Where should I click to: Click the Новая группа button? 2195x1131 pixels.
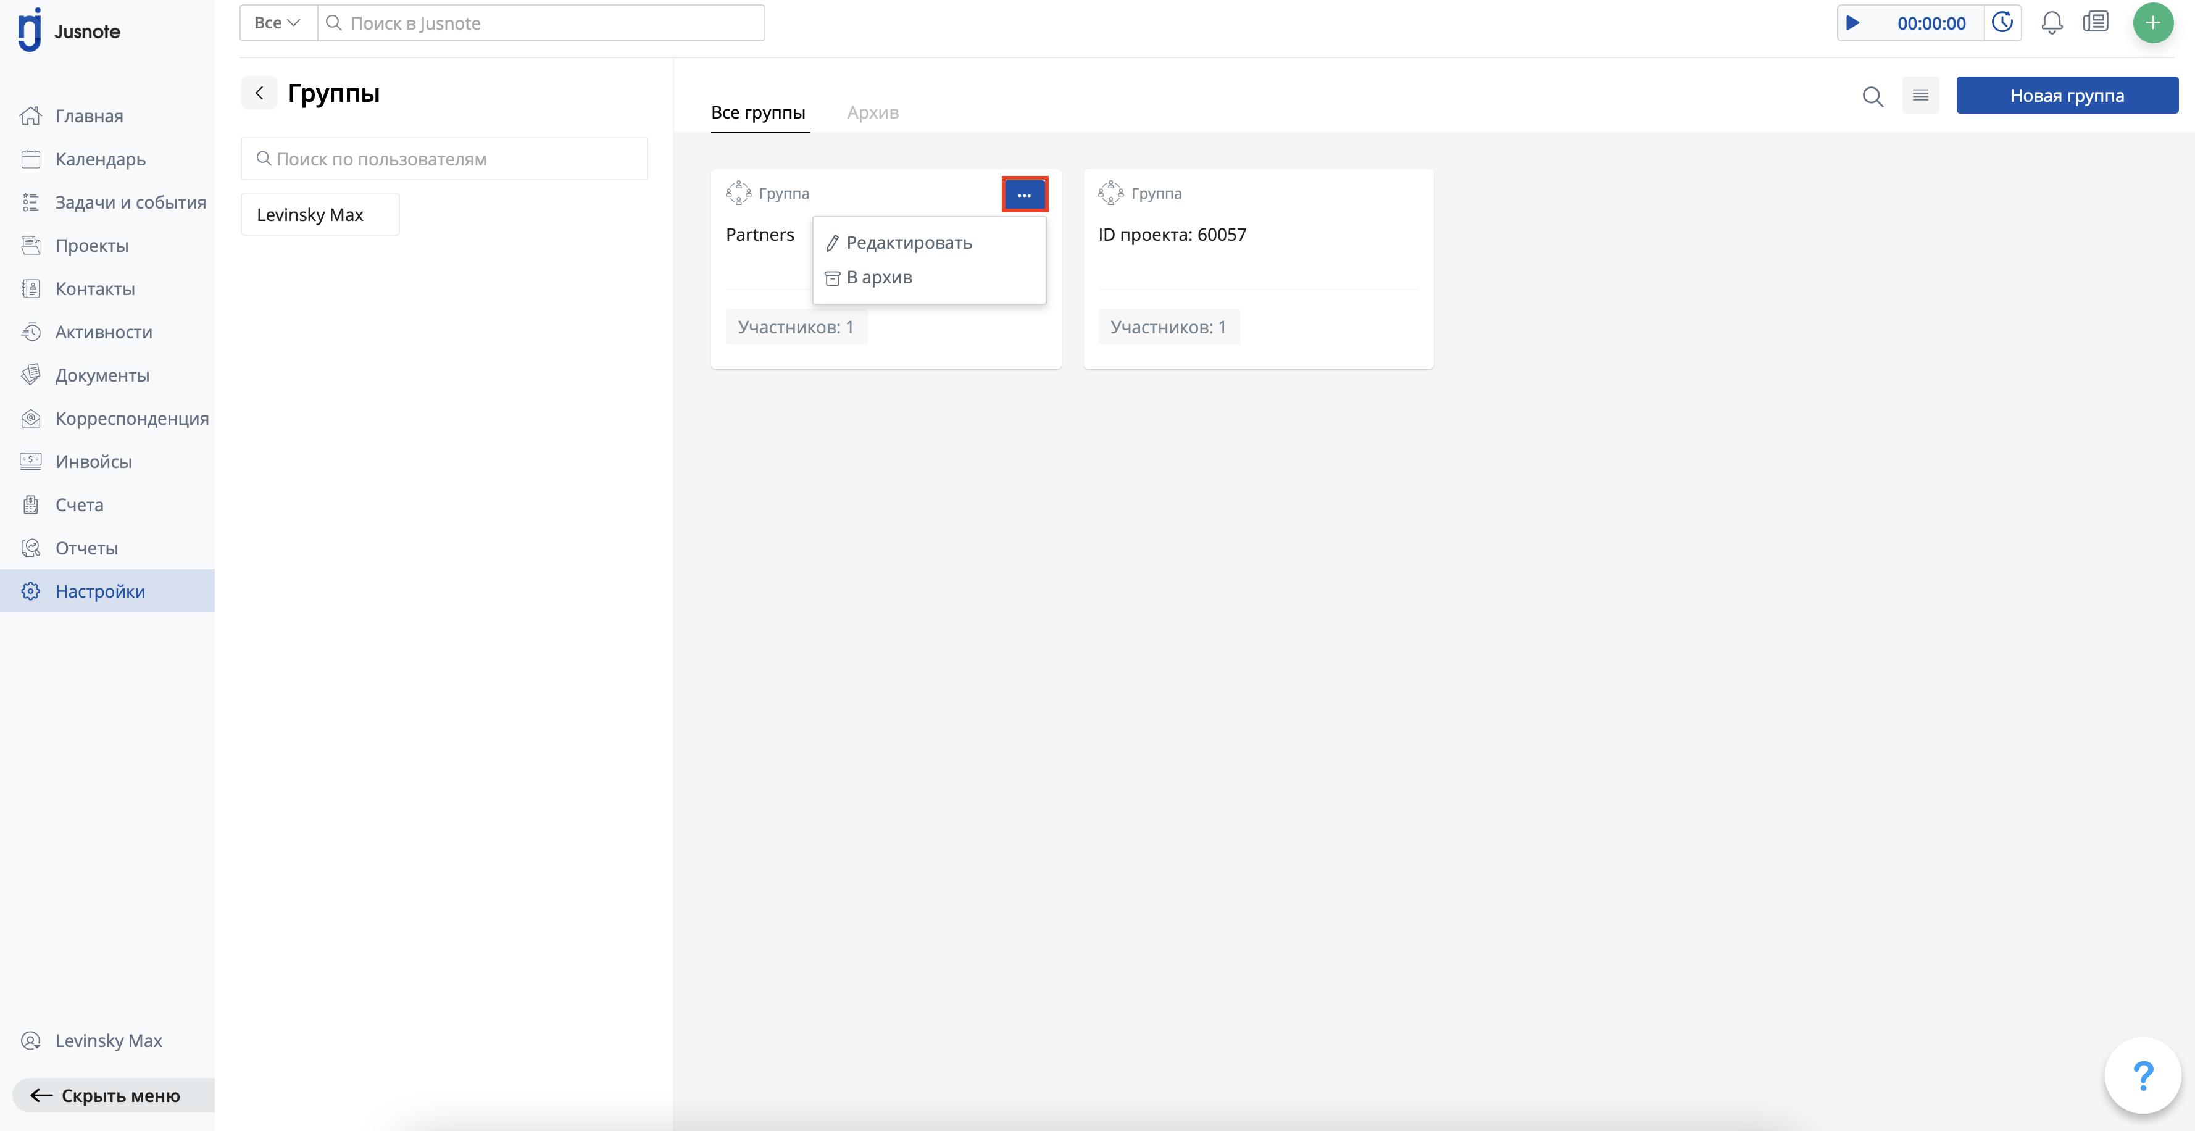coord(2067,96)
